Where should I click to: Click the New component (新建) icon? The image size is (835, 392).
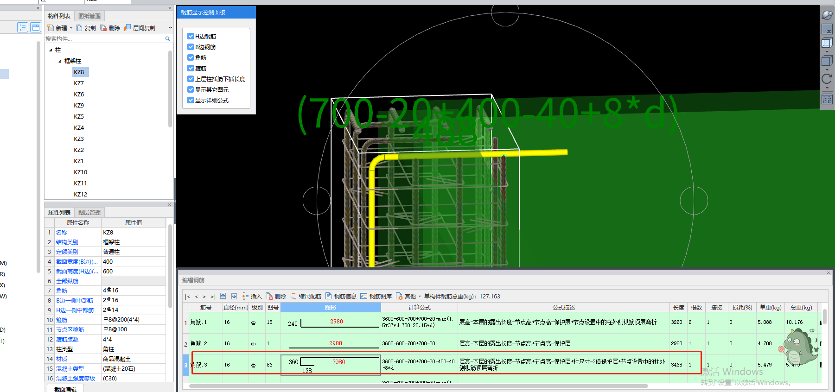tap(51, 28)
